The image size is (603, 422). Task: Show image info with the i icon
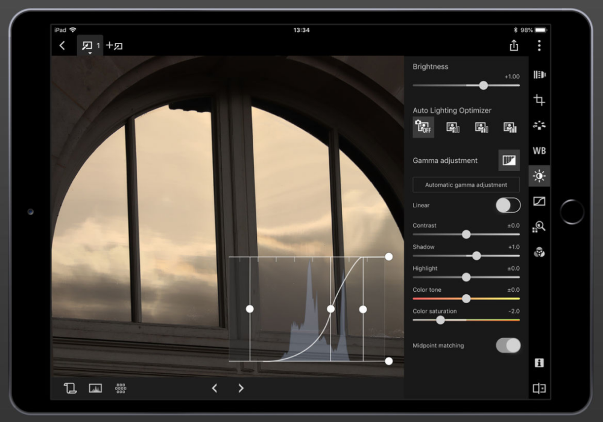coord(539,363)
